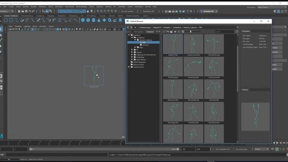Open the playback speed fps dropdown
Viewport: 288px width, 162px height.
click(x=261, y=149)
